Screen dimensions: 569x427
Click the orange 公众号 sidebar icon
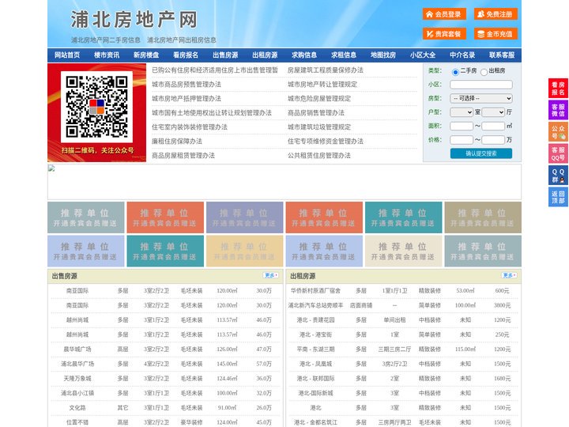[x=558, y=132]
